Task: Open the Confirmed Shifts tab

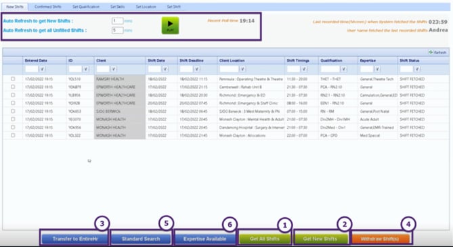Action: [x=47, y=7]
